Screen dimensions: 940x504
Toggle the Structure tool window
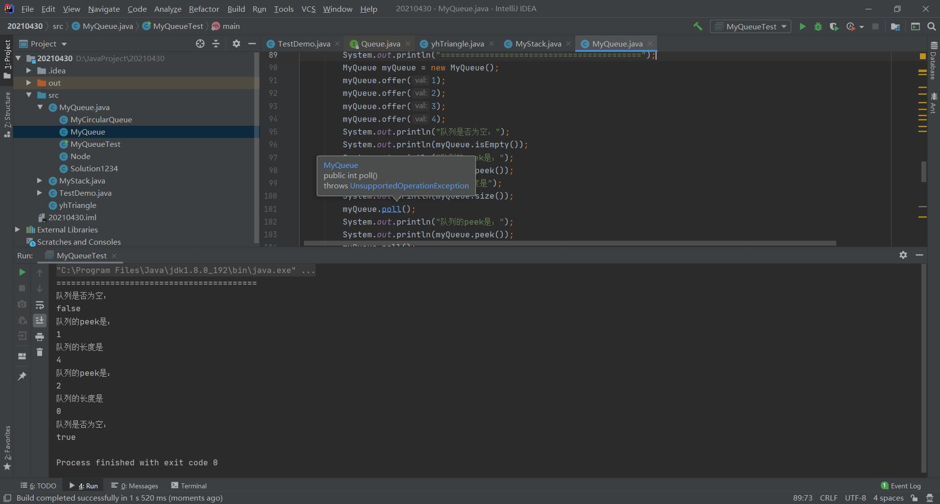(x=7, y=114)
